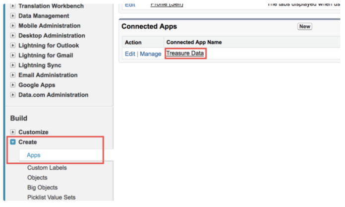Expand Mobile Administration arrow icon

[x=13, y=26]
